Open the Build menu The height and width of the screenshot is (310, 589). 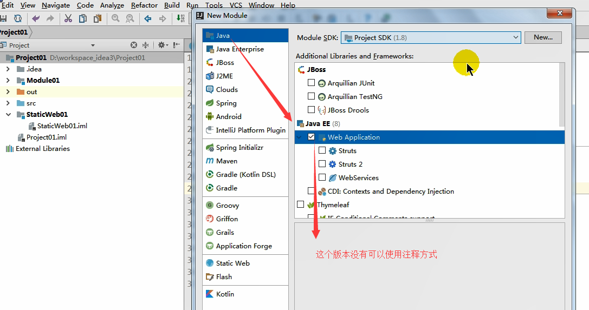click(x=172, y=5)
